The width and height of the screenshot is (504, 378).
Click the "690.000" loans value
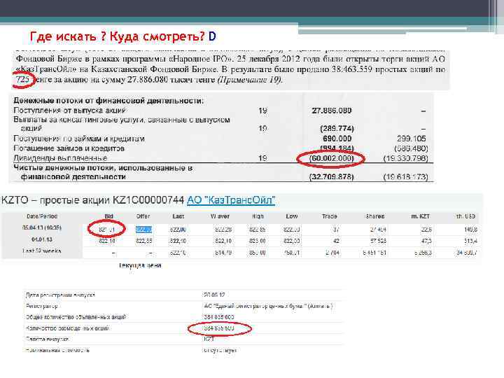(x=337, y=139)
